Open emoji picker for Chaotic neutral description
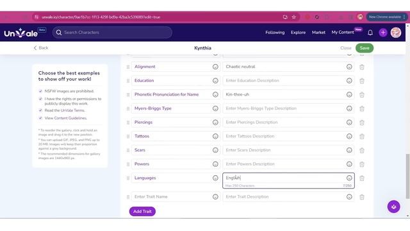The image size is (410, 231). click(349, 67)
